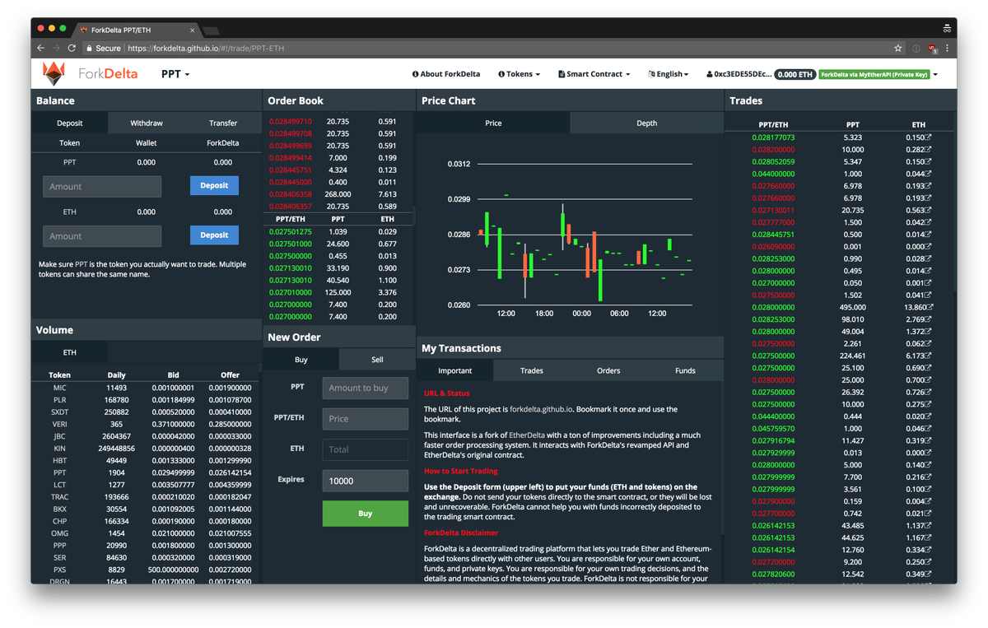Open About ForkDelta menu item
The image size is (988, 628).
pyautogui.click(x=446, y=74)
